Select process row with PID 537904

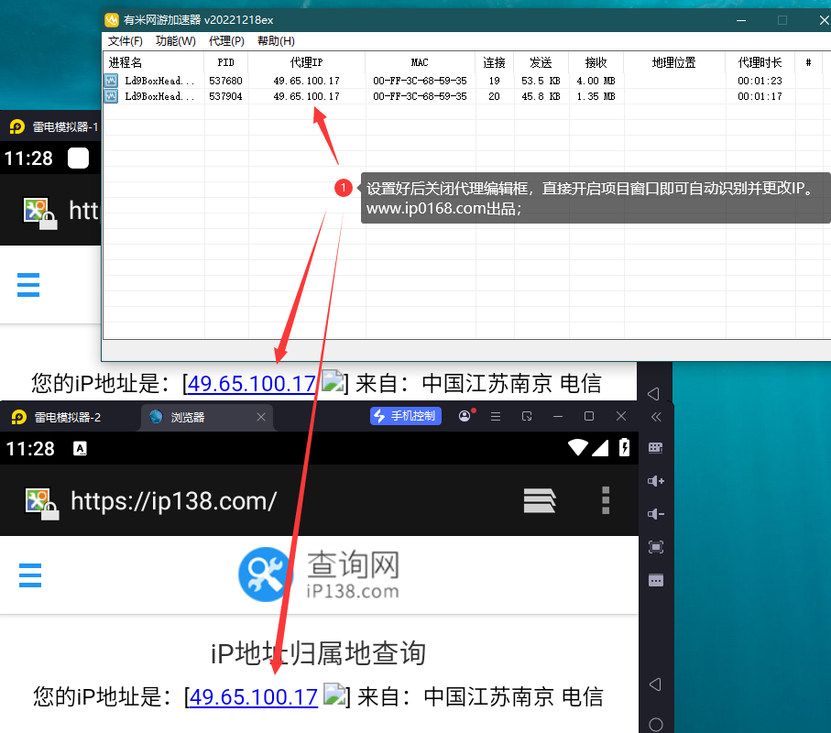(x=224, y=96)
